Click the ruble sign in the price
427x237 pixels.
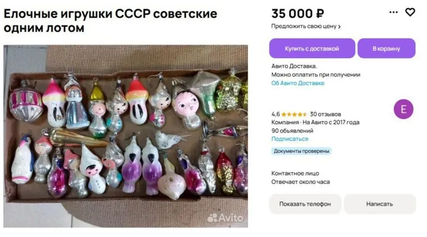click(x=320, y=14)
